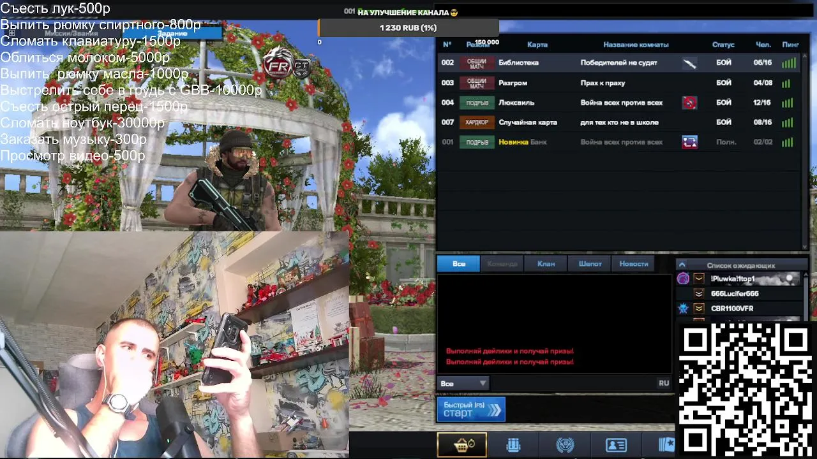
Task: Click the QR code overlay
Action: (x=746, y=390)
